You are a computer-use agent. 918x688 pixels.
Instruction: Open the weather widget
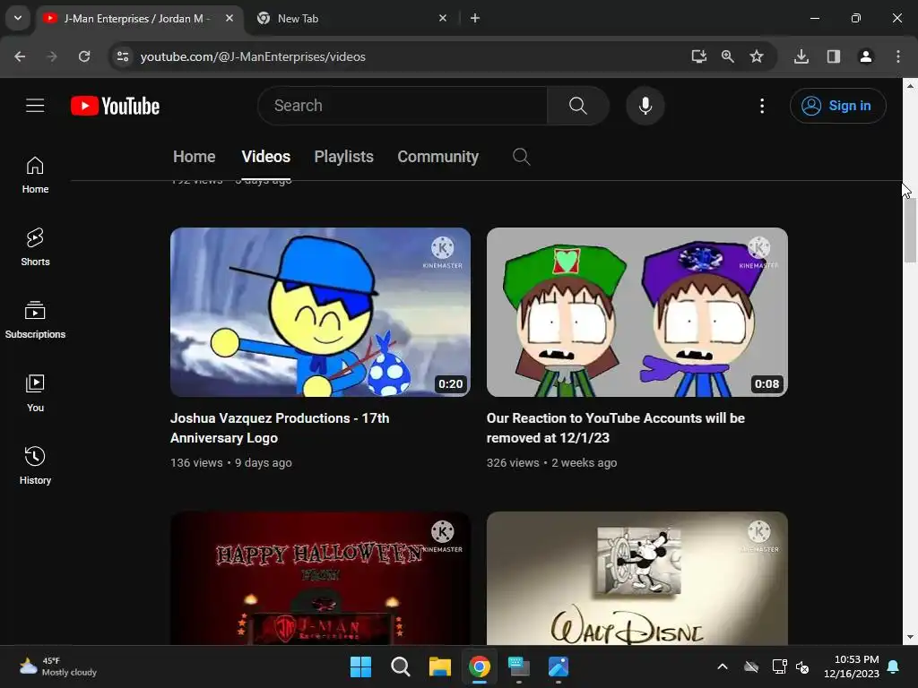57,666
